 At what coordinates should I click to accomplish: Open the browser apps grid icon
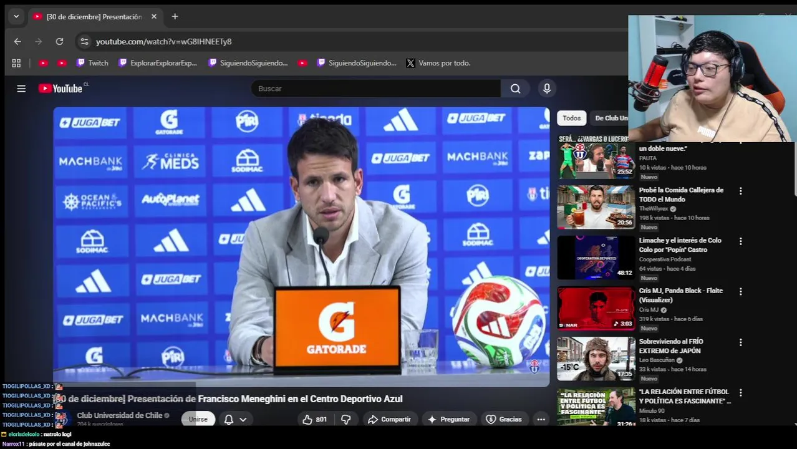16,63
